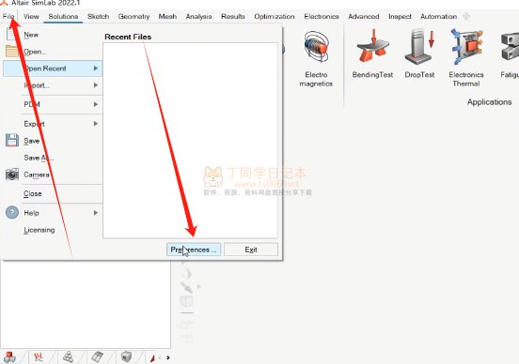Click the folder Open icon
The width and height of the screenshot is (519, 364).
(x=11, y=52)
